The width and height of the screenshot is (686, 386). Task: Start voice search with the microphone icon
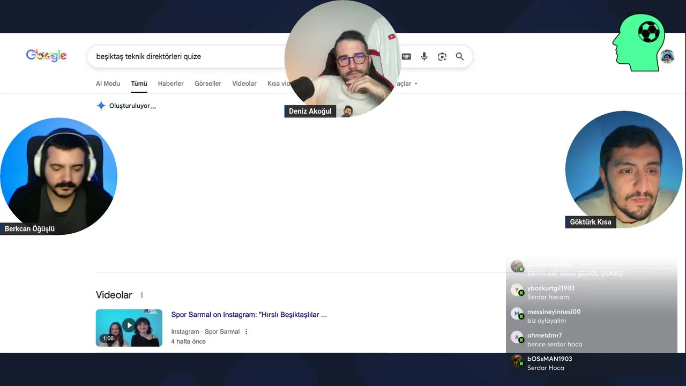[x=424, y=56]
